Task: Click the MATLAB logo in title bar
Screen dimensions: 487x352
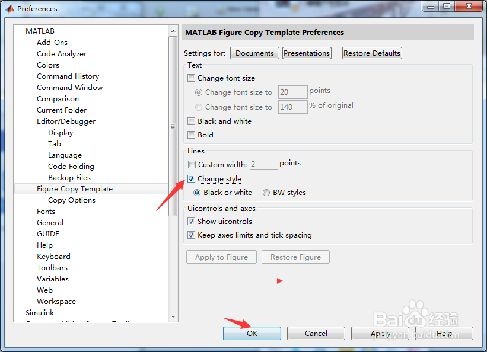Action: point(9,9)
